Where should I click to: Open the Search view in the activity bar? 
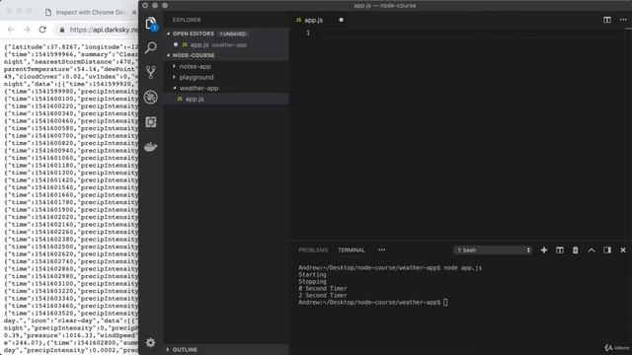(151, 47)
